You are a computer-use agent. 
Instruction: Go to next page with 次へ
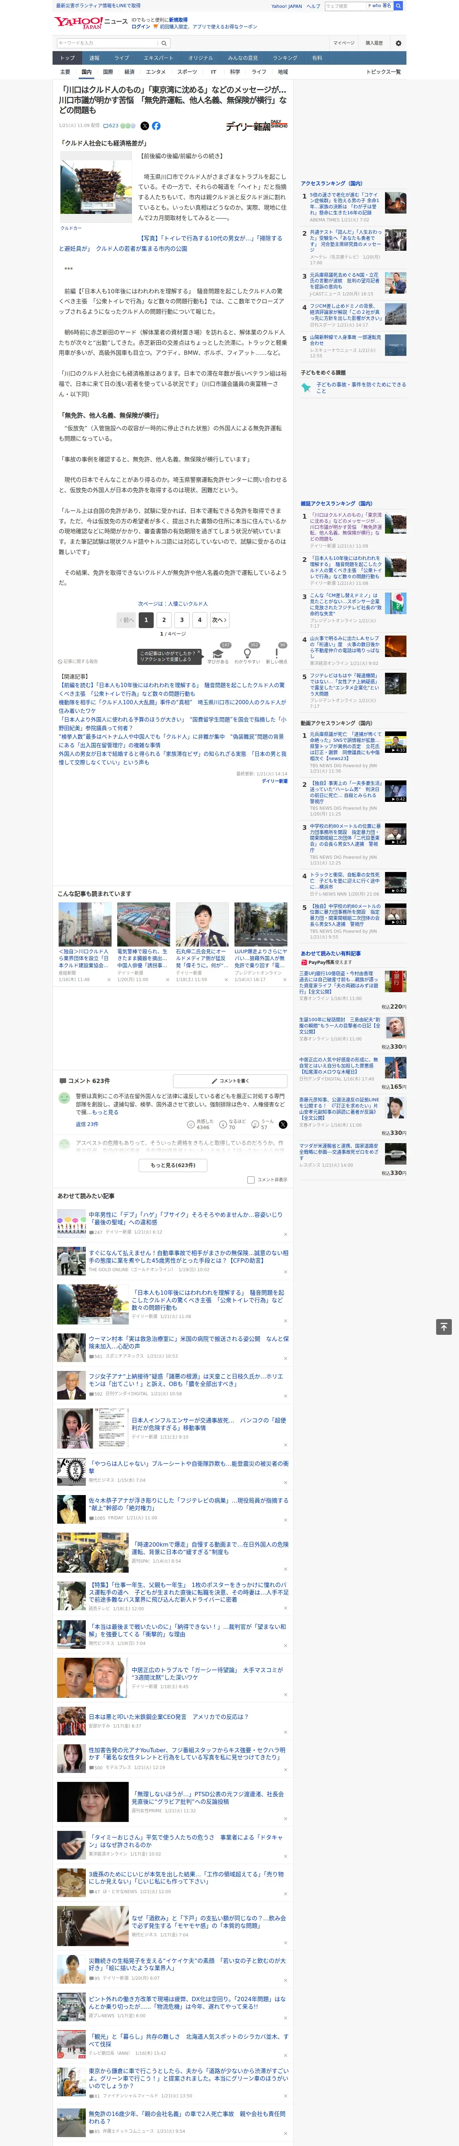coord(219,620)
